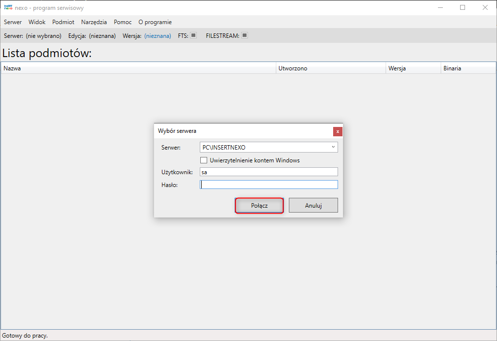The width and height of the screenshot is (497, 341).
Task: Open the Pomoc menu
Action: click(123, 22)
